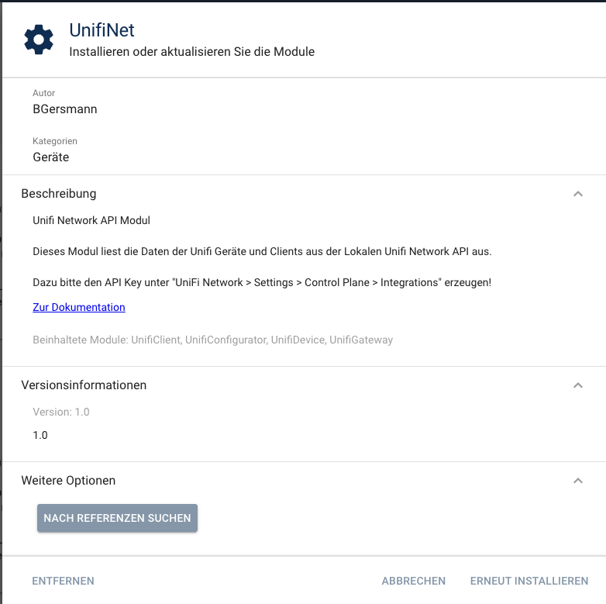Image resolution: width=606 pixels, height=604 pixels.
Task: Click the Weitere Optionen section heading
Action: [x=68, y=481]
